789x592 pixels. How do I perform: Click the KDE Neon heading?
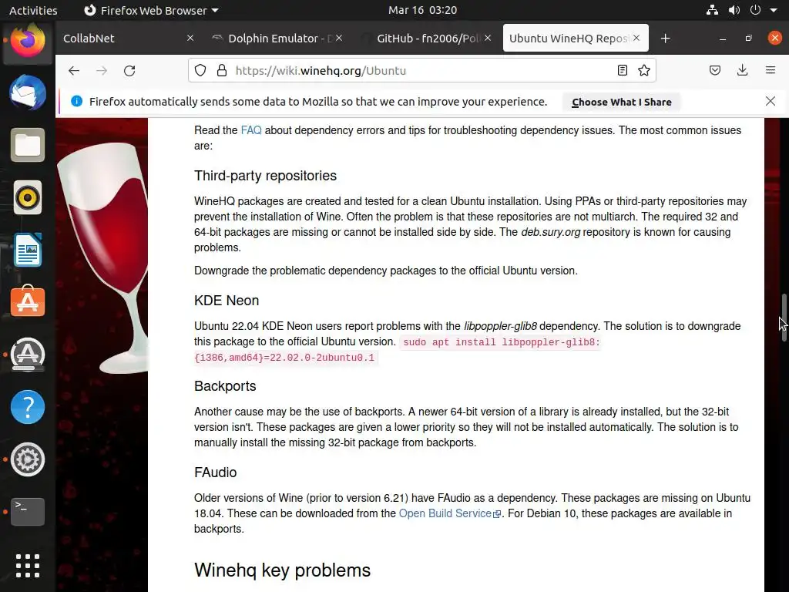pyautogui.click(x=227, y=301)
